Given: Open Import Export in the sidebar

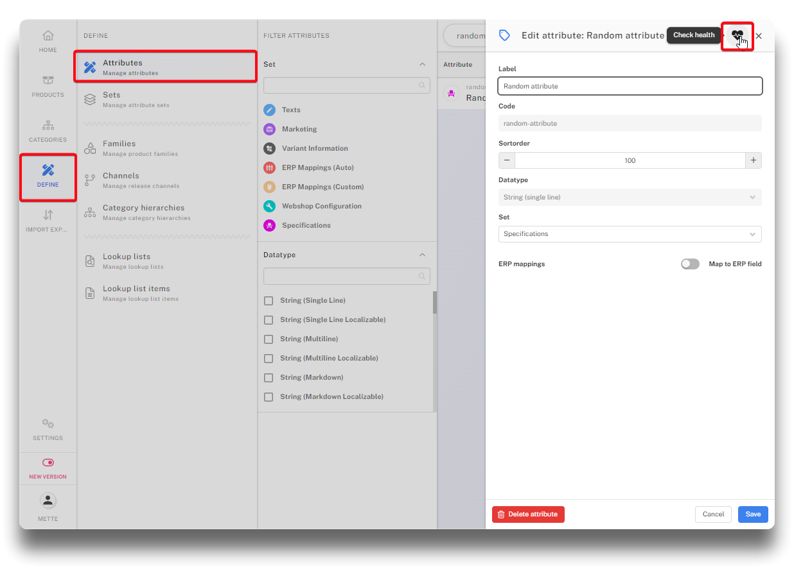Looking at the screenshot, I should [x=48, y=221].
